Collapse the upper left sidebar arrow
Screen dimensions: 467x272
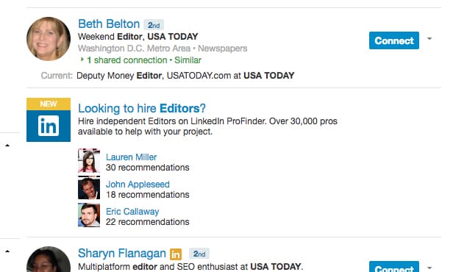tap(7, 146)
